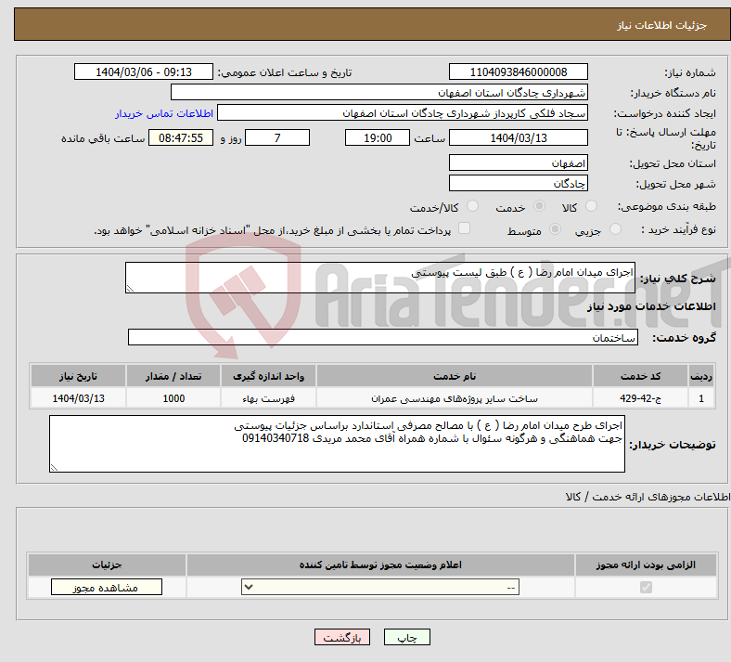Click the buyer notes textarea
Viewport: 731px width, 662px height.
(x=337, y=444)
